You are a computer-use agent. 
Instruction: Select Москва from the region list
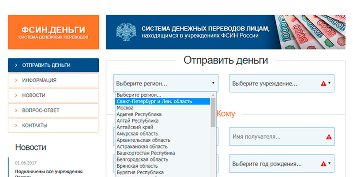tap(162, 108)
